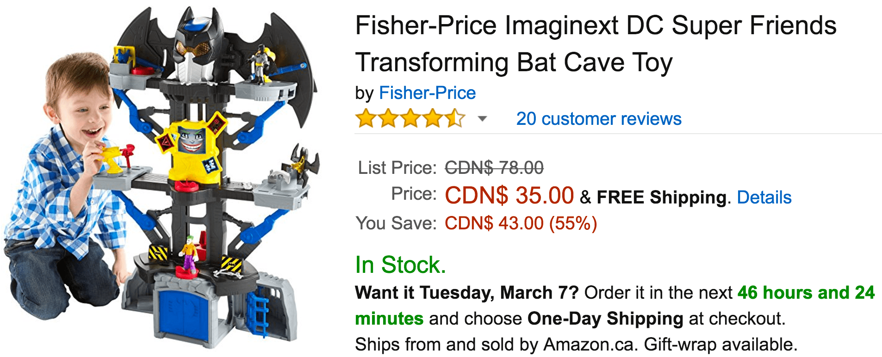The height and width of the screenshot is (357, 882).
Task: Visit the Fisher-Price brand link
Action: (x=427, y=93)
